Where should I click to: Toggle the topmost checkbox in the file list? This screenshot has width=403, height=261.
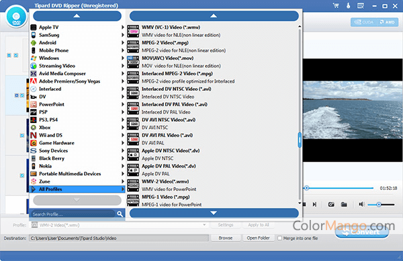coord(16,55)
